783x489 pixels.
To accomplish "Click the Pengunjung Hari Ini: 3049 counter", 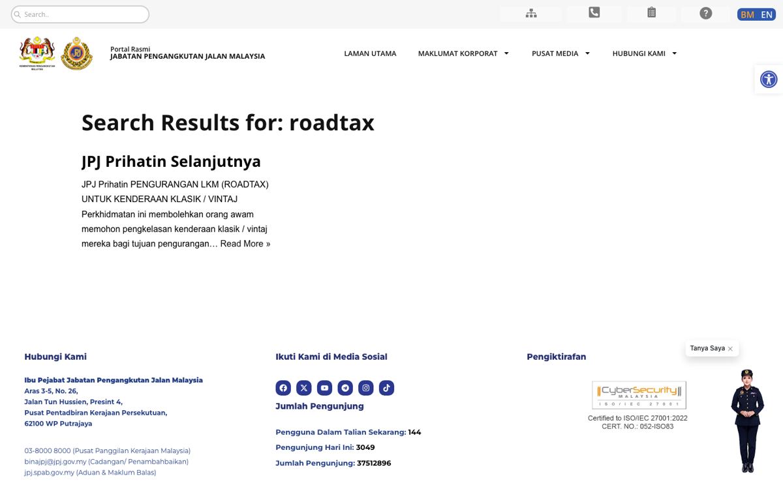I will 325,447.
